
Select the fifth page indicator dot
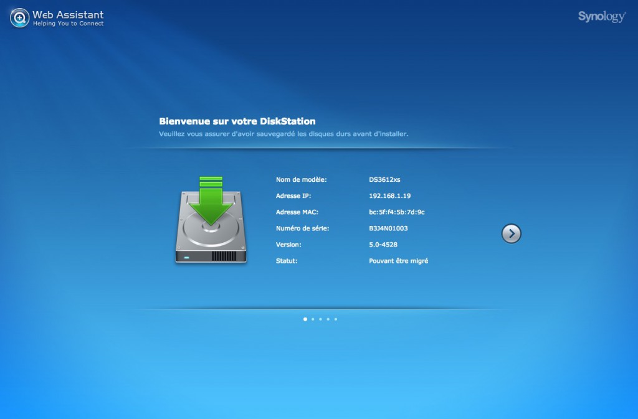336,319
